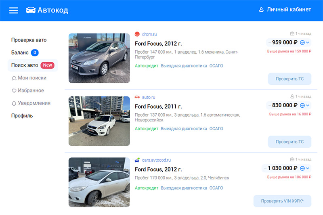This screenshot has height=215, width=323.
Task: Click the auto.ru source icon
Action: coord(137,97)
